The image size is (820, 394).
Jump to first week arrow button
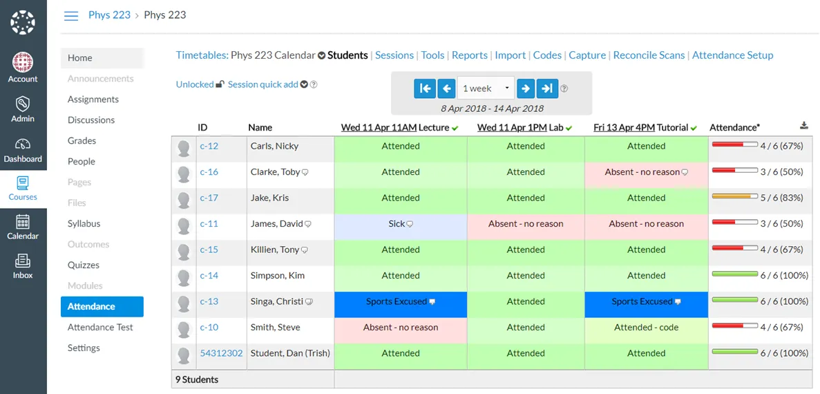(425, 88)
